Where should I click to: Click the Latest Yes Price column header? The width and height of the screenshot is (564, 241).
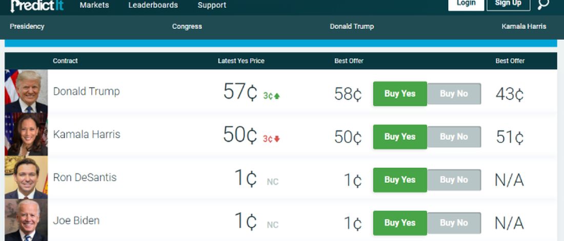pyautogui.click(x=241, y=61)
